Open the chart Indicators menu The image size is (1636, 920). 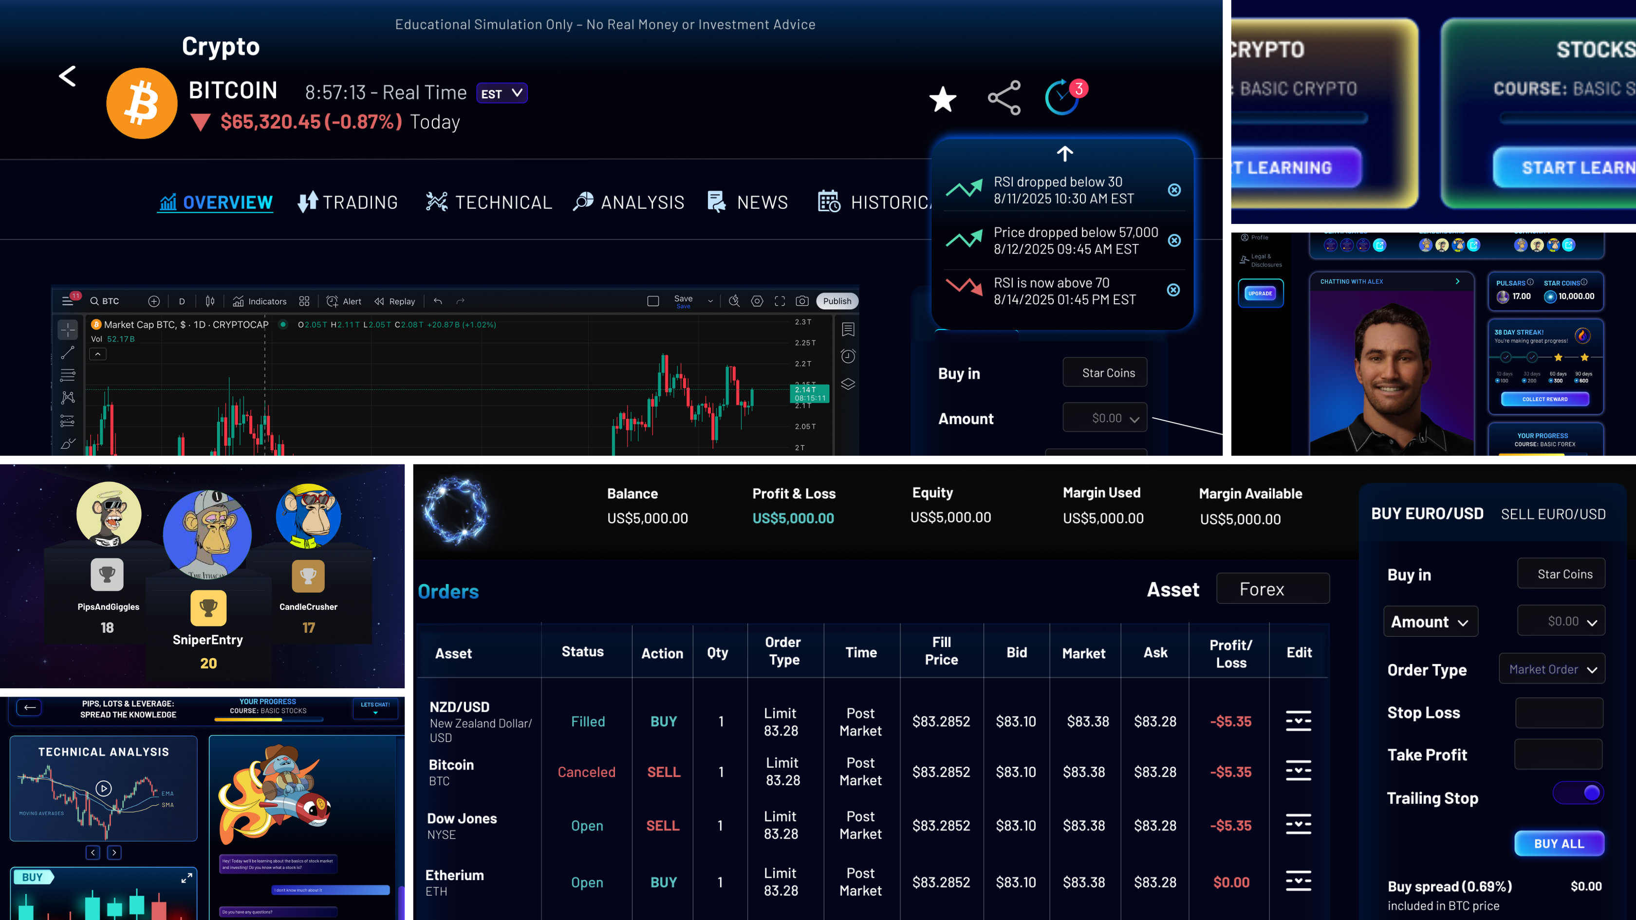(260, 301)
